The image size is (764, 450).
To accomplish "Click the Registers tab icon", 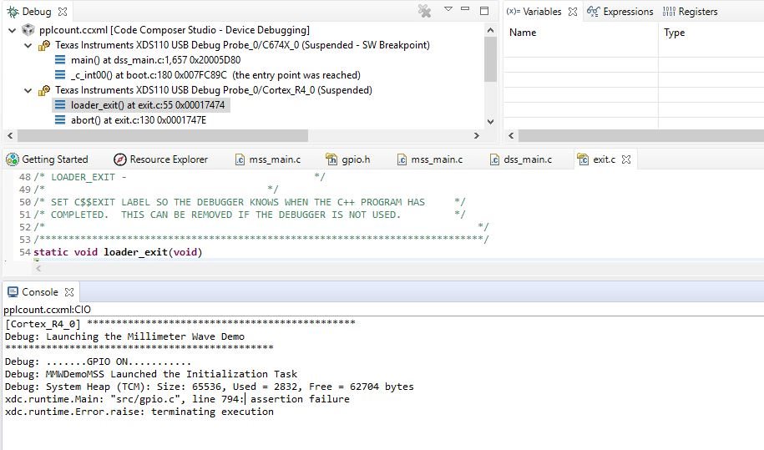I will click(x=669, y=11).
